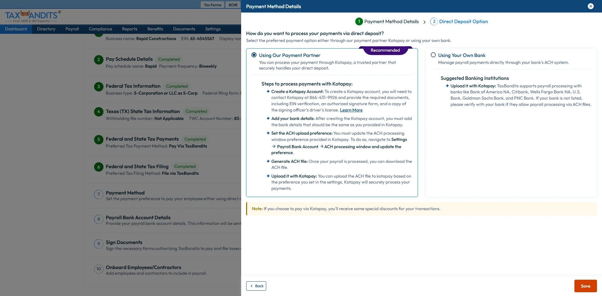Click the business name Rapid Constructions

[156, 39]
